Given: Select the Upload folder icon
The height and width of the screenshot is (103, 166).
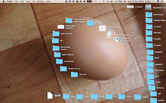Looking at the screenshot, I should pyautogui.click(x=149, y=20).
